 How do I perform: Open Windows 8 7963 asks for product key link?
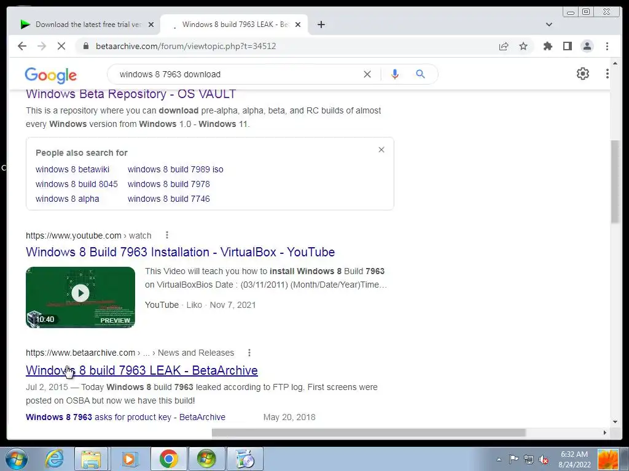(125, 417)
